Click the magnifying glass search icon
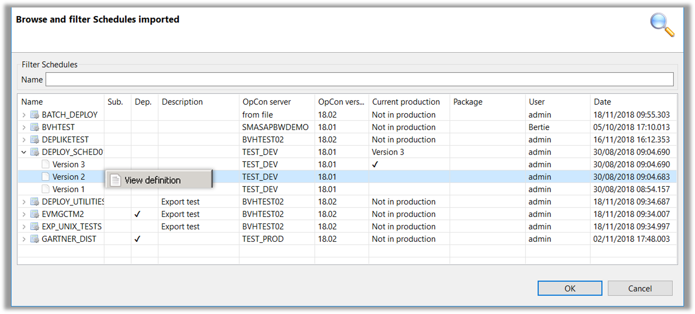The height and width of the screenshot is (314, 695). 662,25
